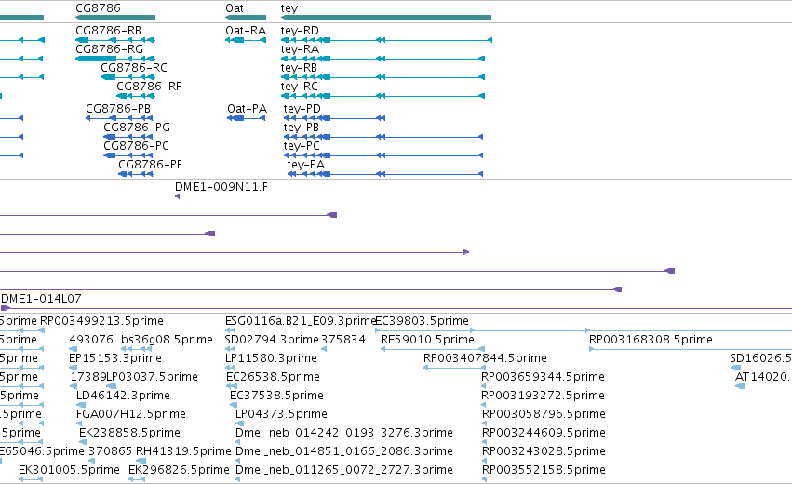Click the Oat gene span bar
This screenshot has height=484, width=792.
[x=246, y=18]
